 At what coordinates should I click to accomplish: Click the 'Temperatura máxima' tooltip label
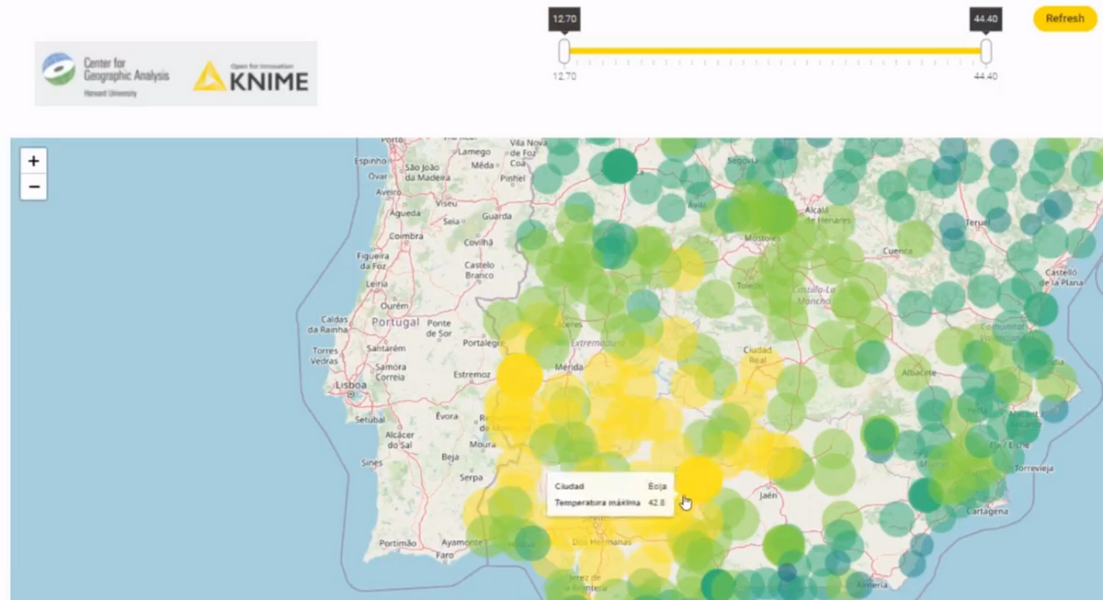click(x=597, y=504)
